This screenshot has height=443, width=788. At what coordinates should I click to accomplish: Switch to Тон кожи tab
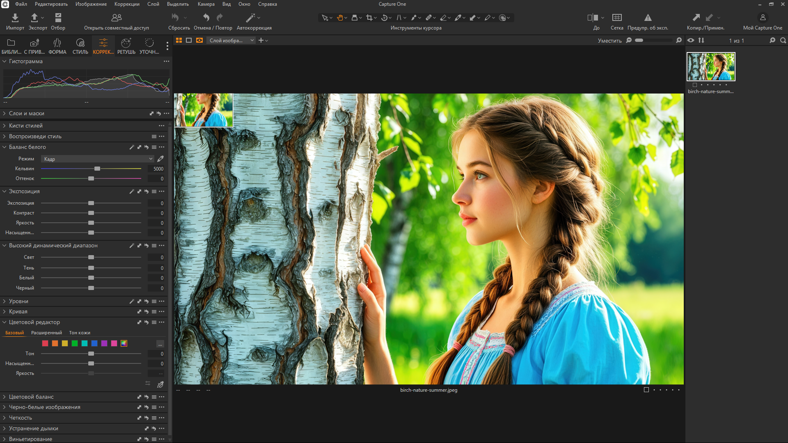coord(80,333)
